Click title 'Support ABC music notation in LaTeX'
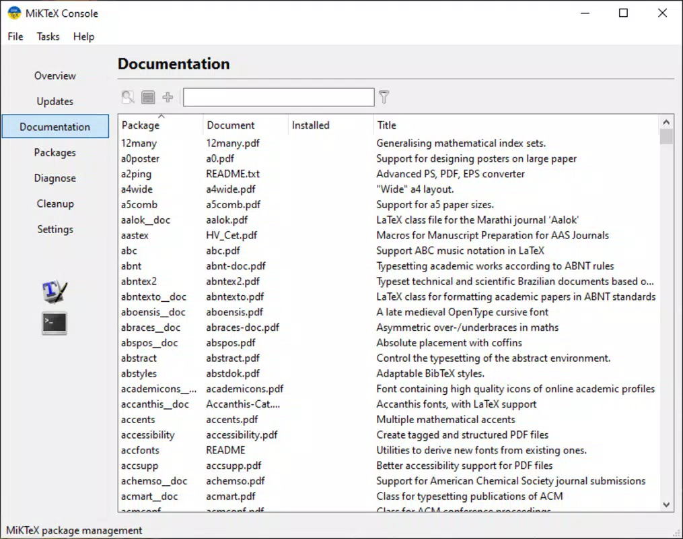This screenshot has width=683, height=539. pos(460,251)
